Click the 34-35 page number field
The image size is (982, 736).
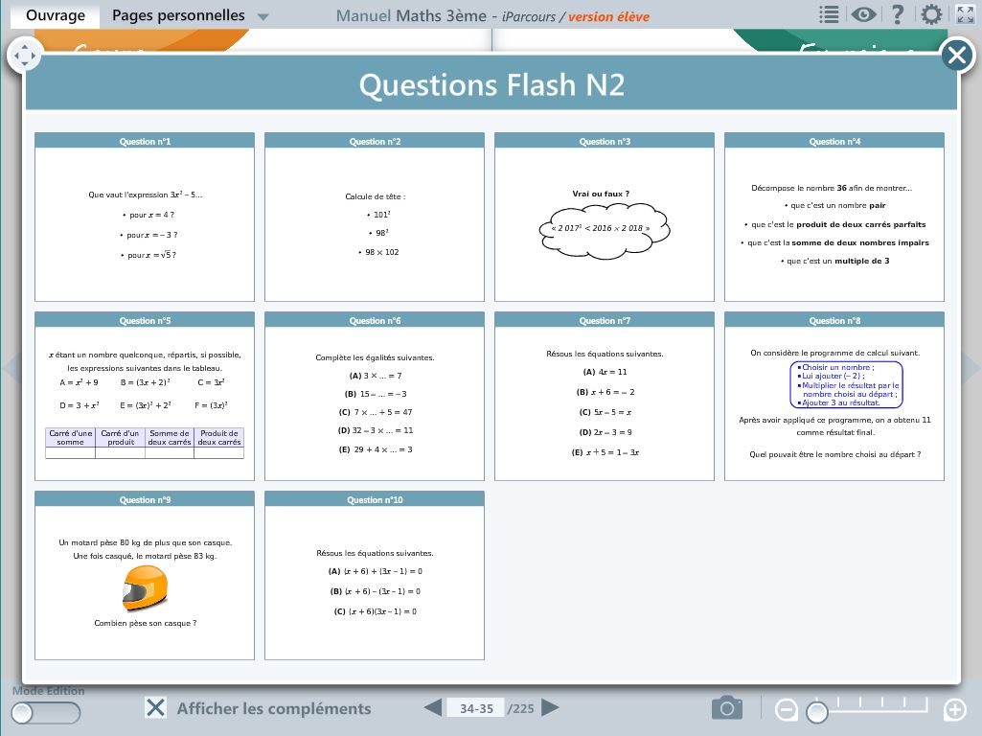[x=476, y=709]
